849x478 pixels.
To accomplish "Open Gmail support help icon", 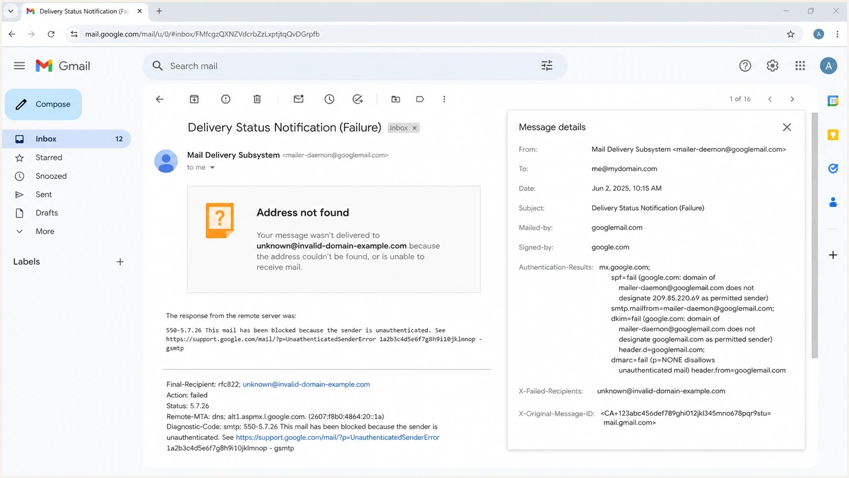I will [x=745, y=66].
